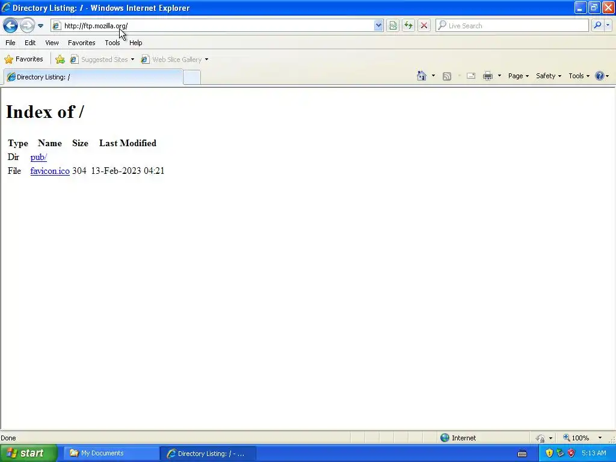Click the Live Search box
Image resolution: width=616 pixels, height=462 pixels.
pyautogui.click(x=512, y=25)
